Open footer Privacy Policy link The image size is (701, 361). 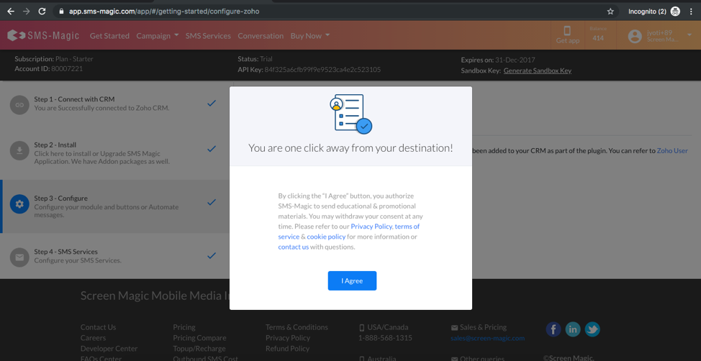pyautogui.click(x=288, y=338)
